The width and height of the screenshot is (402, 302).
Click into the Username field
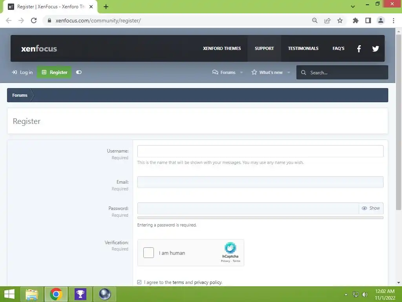(260, 151)
